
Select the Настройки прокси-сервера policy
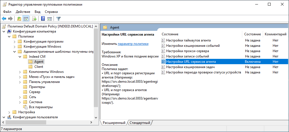coord(187,51)
